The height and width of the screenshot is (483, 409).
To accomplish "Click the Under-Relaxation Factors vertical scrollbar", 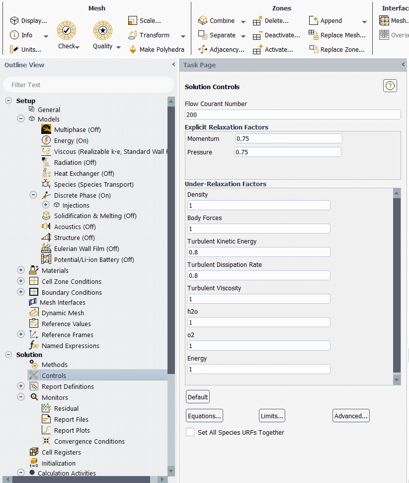I will [x=397, y=284].
